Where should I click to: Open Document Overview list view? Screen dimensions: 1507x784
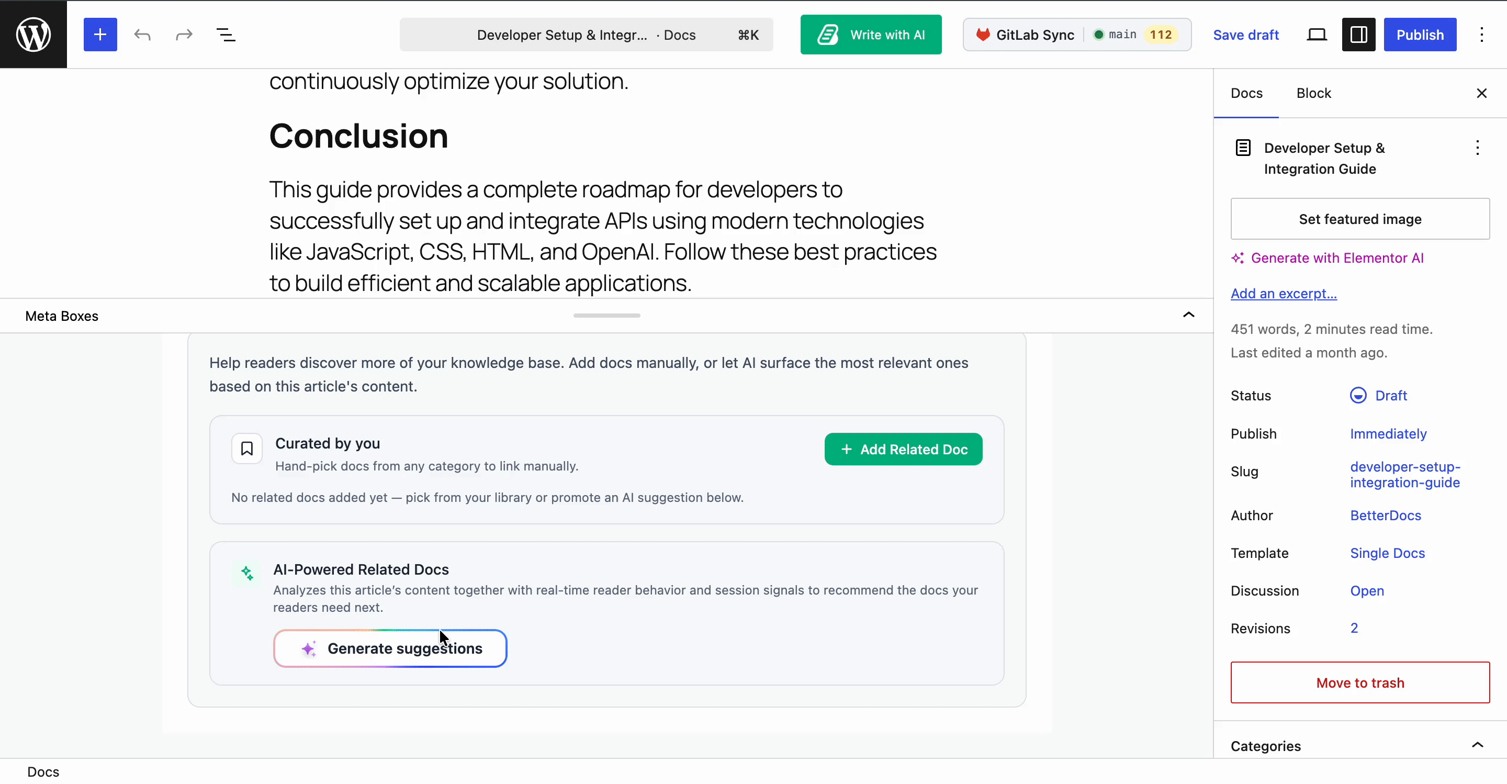point(226,35)
